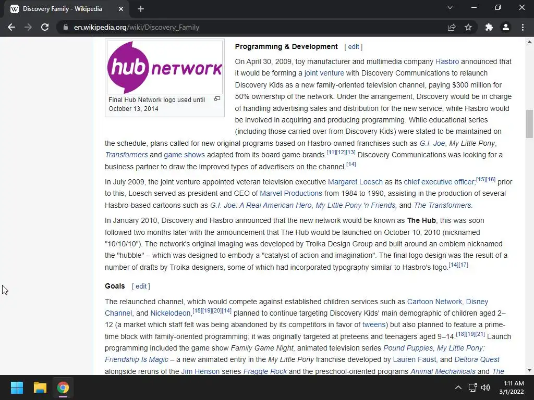Open the G.I. Joe link
This screenshot has height=400, width=534.
(432, 143)
